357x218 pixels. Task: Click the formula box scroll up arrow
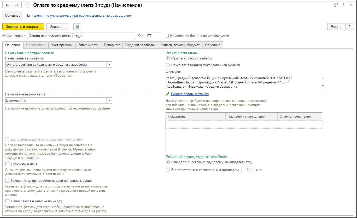click(323, 78)
